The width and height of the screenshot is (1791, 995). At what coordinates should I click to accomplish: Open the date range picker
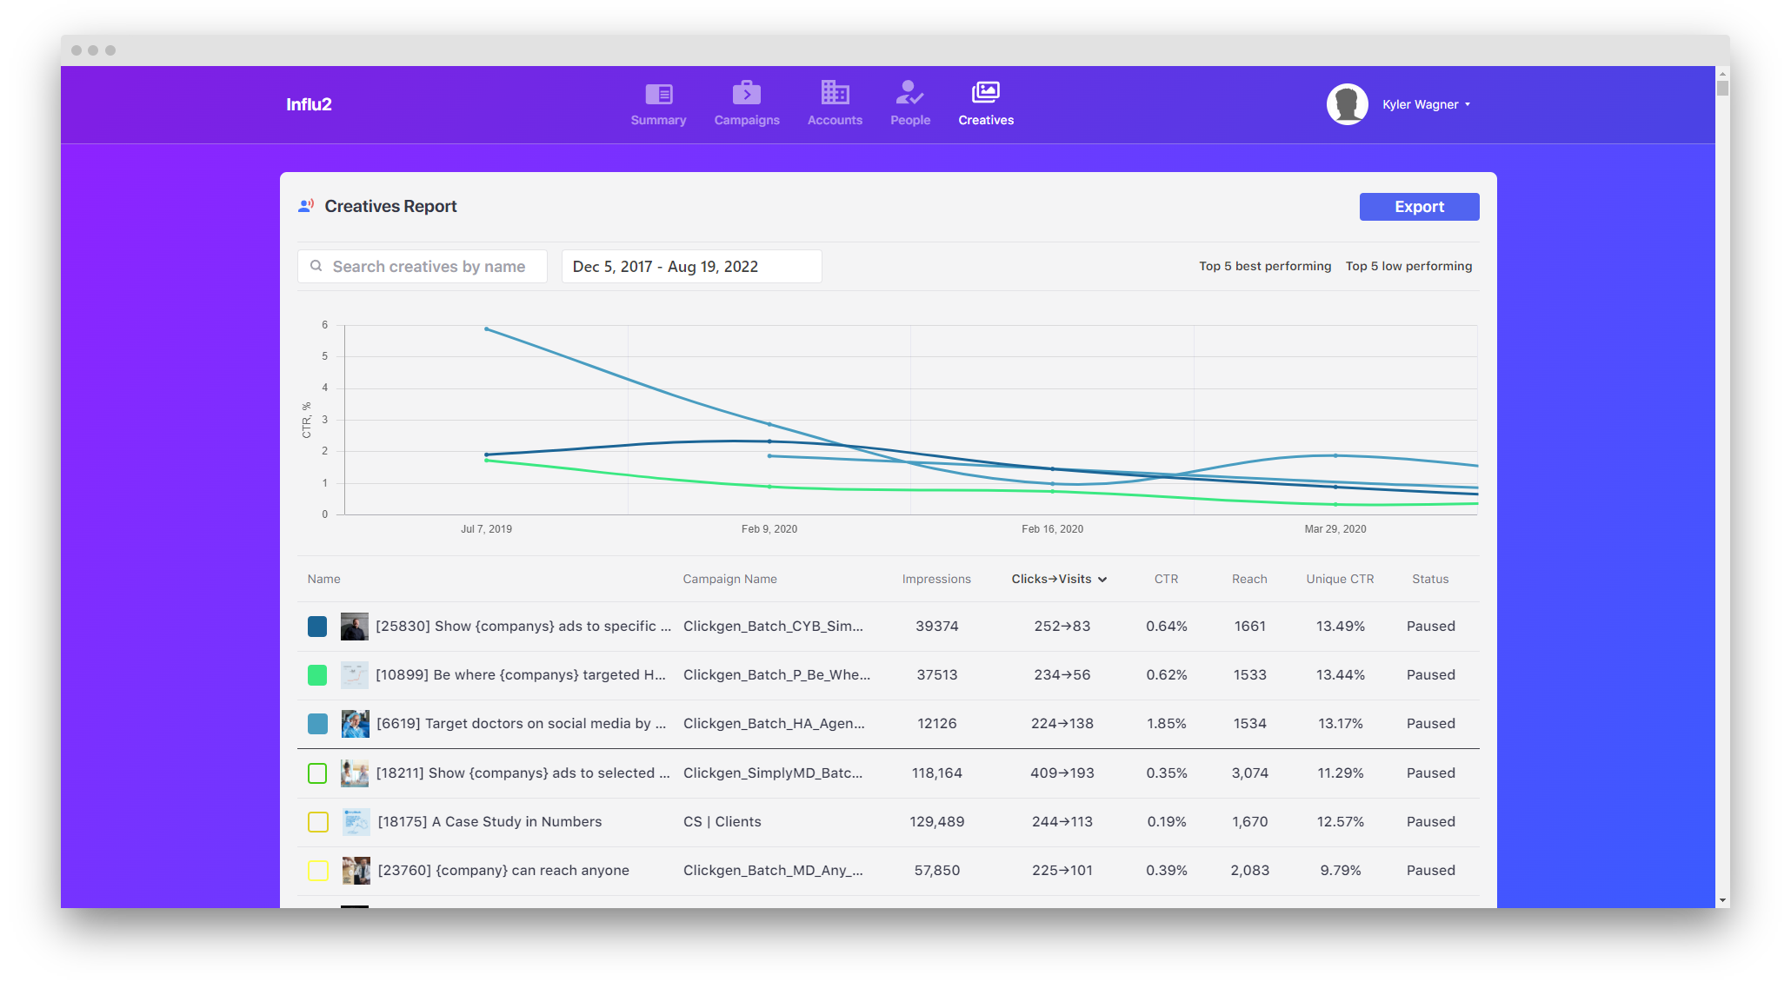click(x=691, y=267)
